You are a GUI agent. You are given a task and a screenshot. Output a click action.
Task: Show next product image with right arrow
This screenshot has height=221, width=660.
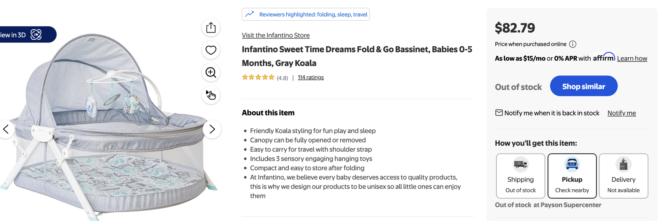tap(212, 129)
